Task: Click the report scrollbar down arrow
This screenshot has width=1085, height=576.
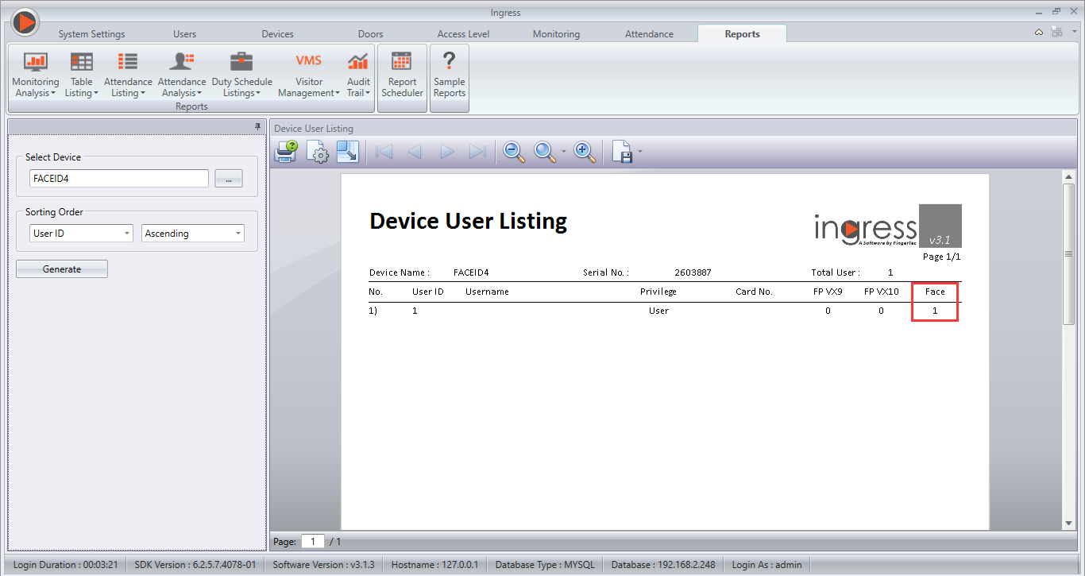Action: coord(1068,524)
